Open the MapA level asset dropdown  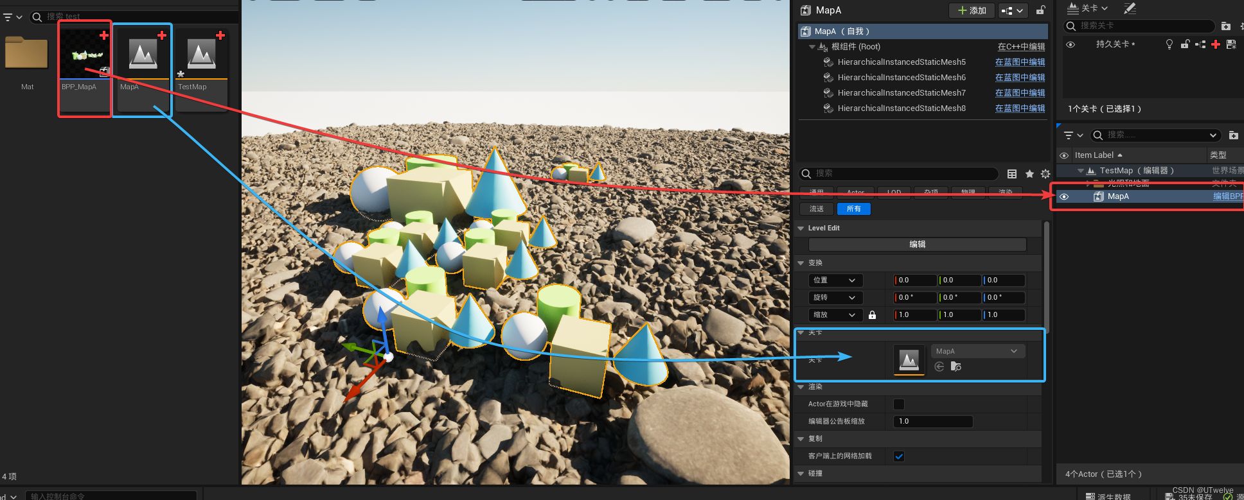pos(977,351)
